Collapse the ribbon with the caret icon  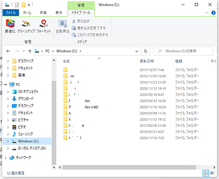[207, 13]
